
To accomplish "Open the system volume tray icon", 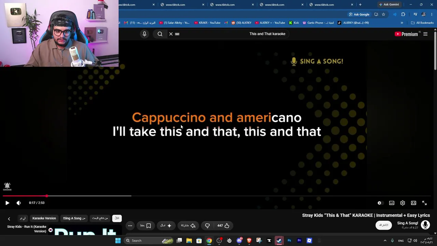I will coord(415,241).
